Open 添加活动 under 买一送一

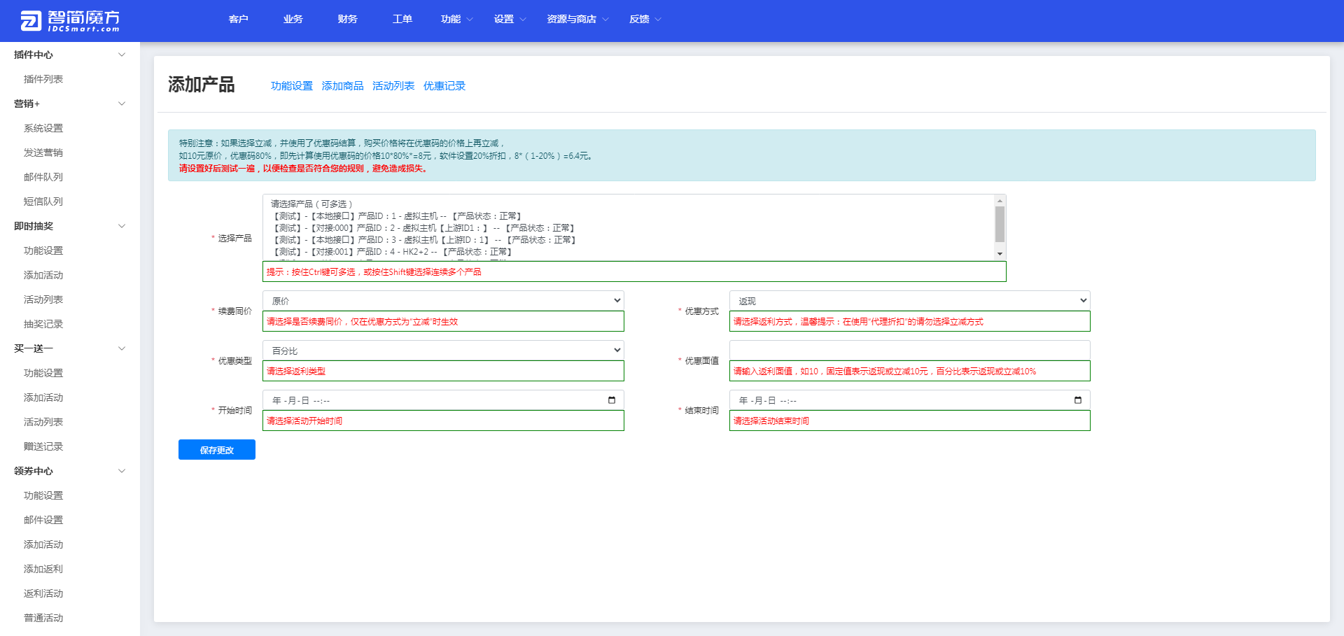43,397
